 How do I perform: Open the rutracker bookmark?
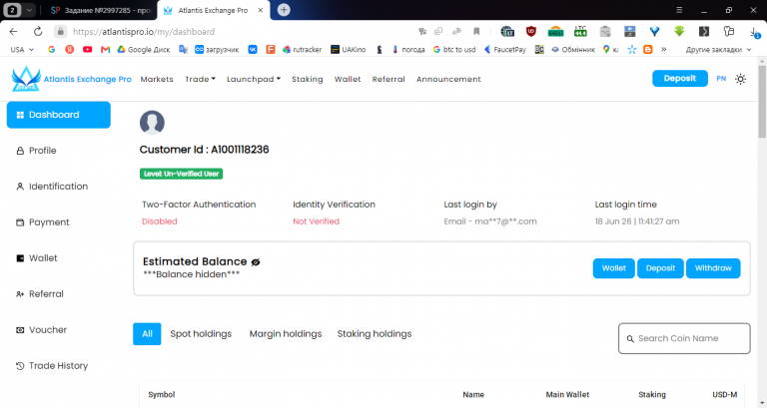[x=302, y=49]
